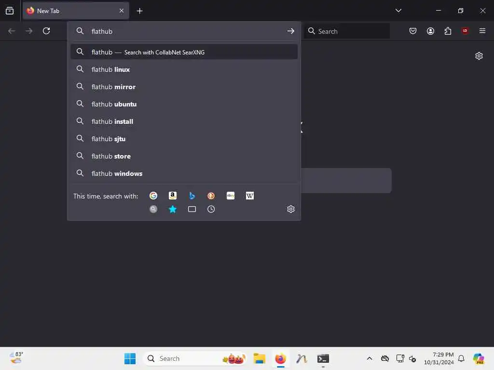Search this time with the gray SearXNG engine

[153, 209]
